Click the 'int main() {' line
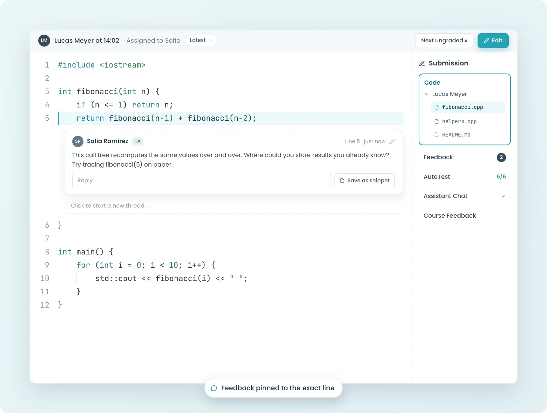Viewport: 547px width, 413px height. [86, 252]
